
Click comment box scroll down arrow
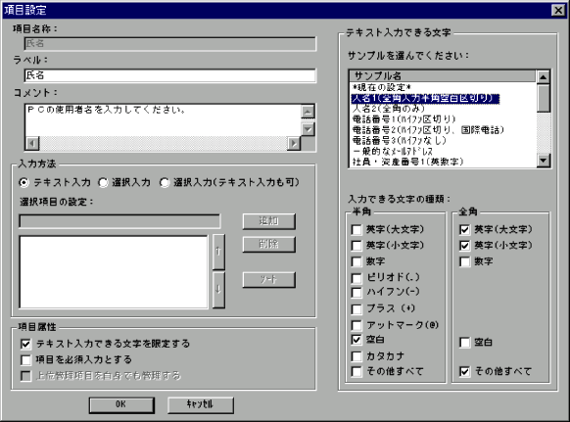[308, 129]
